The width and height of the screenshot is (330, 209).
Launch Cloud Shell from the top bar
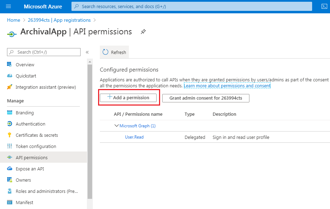(324, 6)
